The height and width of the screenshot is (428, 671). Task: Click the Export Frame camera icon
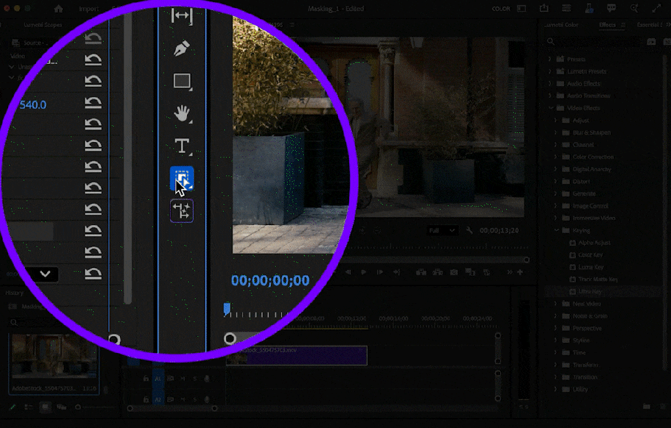pos(454,272)
